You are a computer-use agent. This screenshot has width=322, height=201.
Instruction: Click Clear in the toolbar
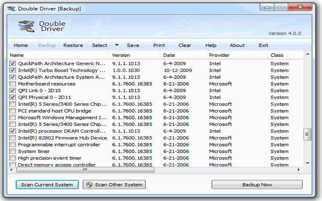pyautogui.click(x=185, y=45)
